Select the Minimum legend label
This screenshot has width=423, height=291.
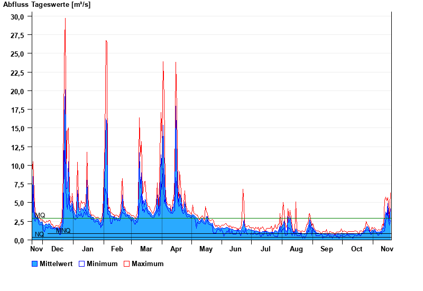(x=102, y=263)
